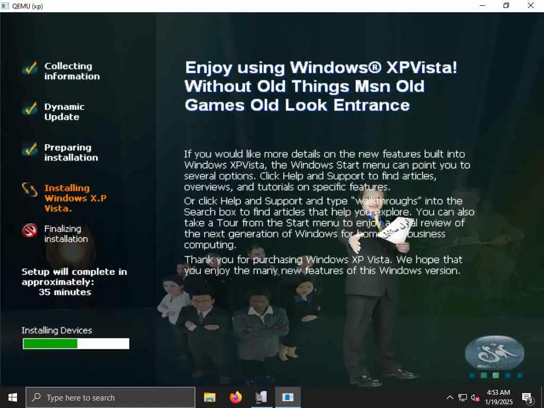Viewport: 544px width, 408px height.
Task: Click the Installing Devices status label
Action: (x=57, y=330)
